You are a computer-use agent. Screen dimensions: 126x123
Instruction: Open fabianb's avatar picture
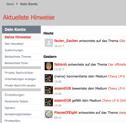click(x=49, y=66)
